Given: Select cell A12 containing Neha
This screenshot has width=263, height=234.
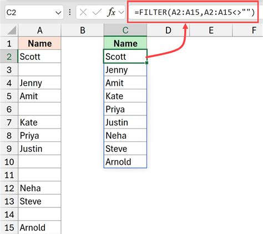Looking at the screenshot, I should point(39,188).
